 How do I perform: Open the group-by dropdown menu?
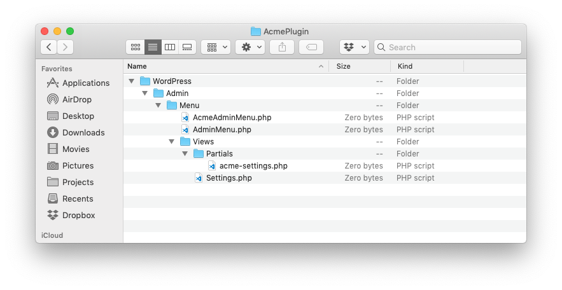pos(216,47)
